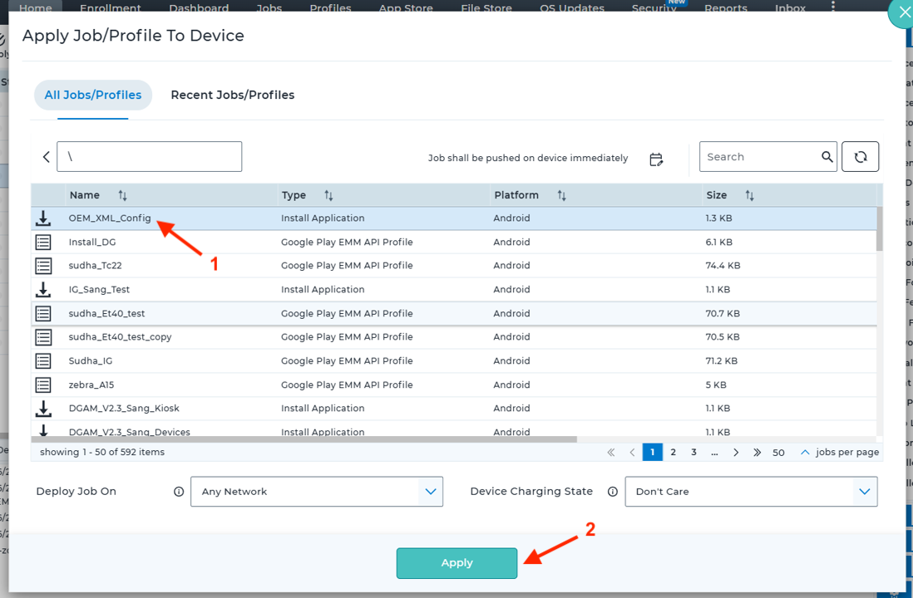Screen dimensions: 913x598
Task: Switch to Recent Jobs/Profiles tab
Action: 232,95
